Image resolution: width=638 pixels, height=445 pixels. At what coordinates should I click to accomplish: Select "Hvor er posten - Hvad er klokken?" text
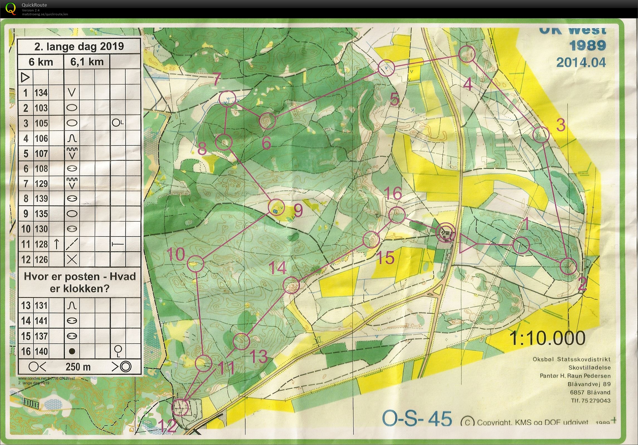tap(80, 282)
